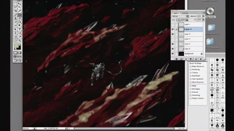The image size is (234, 131).
Task: Select the Path Selection tool
Action: click(16, 29)
